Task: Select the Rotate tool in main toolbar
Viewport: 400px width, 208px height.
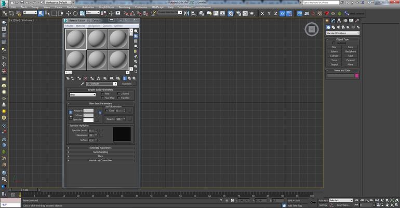Action: pyautogui.click(x=75, y=13)
